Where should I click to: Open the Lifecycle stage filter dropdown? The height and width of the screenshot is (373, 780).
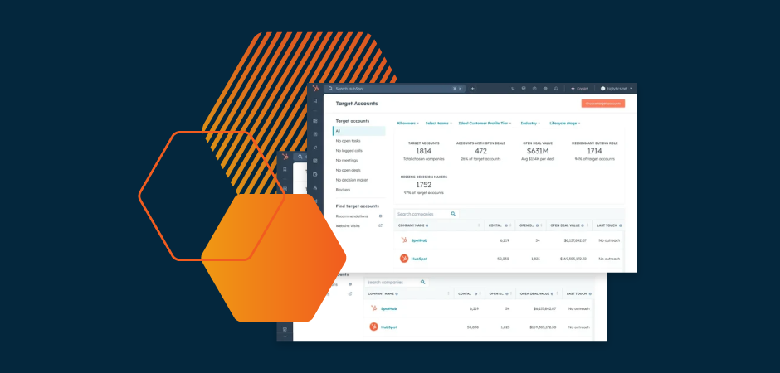point(564,123)
